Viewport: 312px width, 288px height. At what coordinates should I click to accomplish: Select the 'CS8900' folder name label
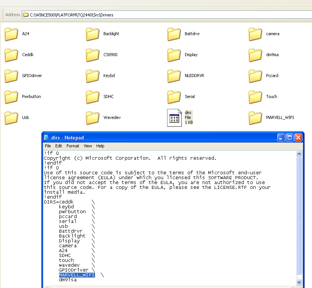coord(110,55)
